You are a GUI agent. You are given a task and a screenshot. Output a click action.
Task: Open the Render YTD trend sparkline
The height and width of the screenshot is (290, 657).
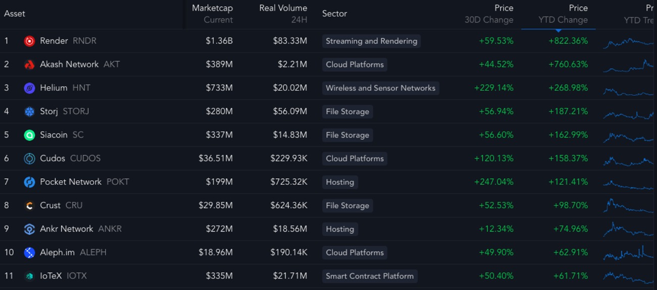click(x=629, y=42)
